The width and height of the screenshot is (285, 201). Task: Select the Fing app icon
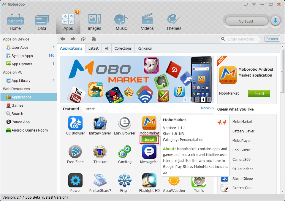125,180
